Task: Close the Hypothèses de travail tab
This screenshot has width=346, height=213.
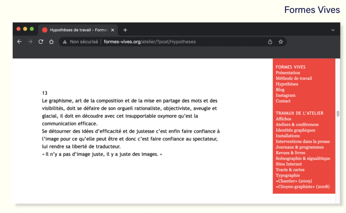Action: tap(113, 30)
